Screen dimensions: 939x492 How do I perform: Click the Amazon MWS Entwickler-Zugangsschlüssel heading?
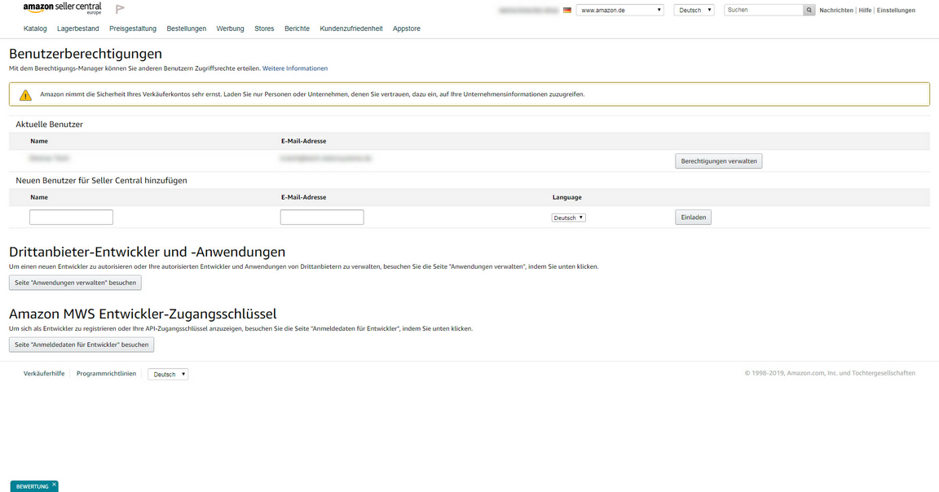pos(143,314)
